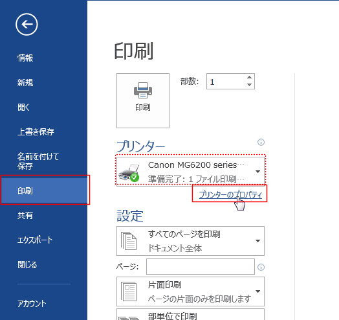Click the all-pages document stack icon

129,241
